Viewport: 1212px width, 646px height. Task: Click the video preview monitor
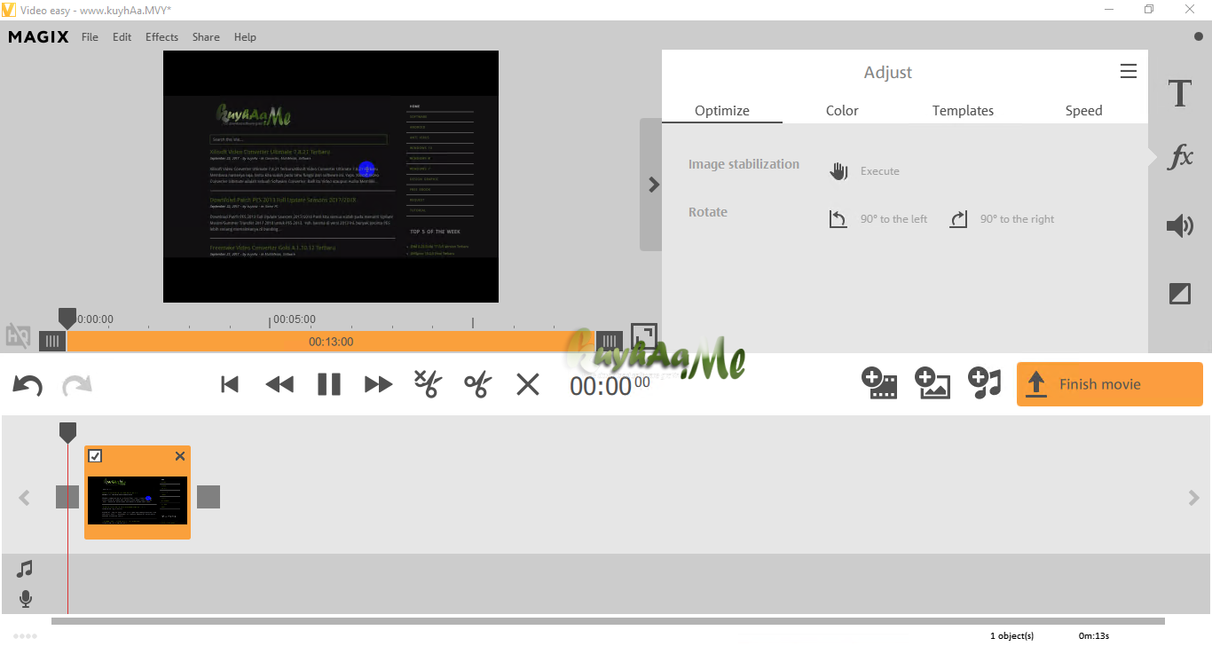pos(331,177)
